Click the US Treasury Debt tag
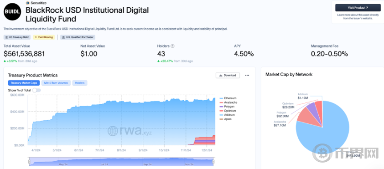The image size is (384, 169). tap(17, 37)
